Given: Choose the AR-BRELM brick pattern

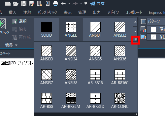Looking at the screenshot, I should tap(71, 101).
